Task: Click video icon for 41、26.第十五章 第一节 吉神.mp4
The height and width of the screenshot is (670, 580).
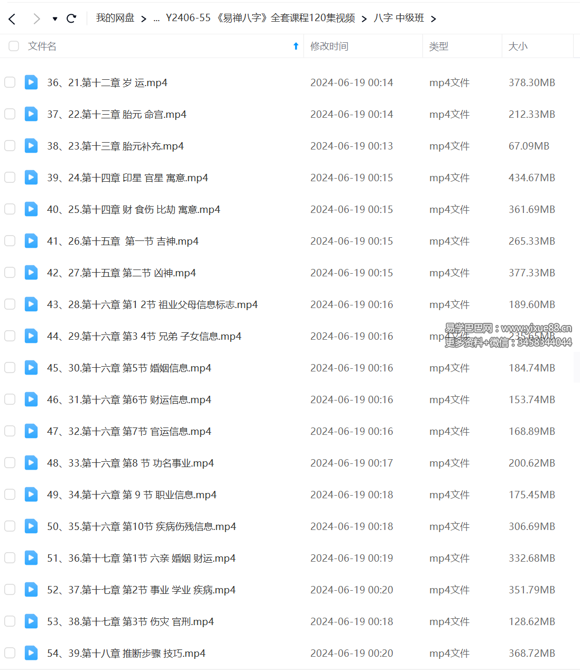Action: pyautogui.click(x=31, y=241)
